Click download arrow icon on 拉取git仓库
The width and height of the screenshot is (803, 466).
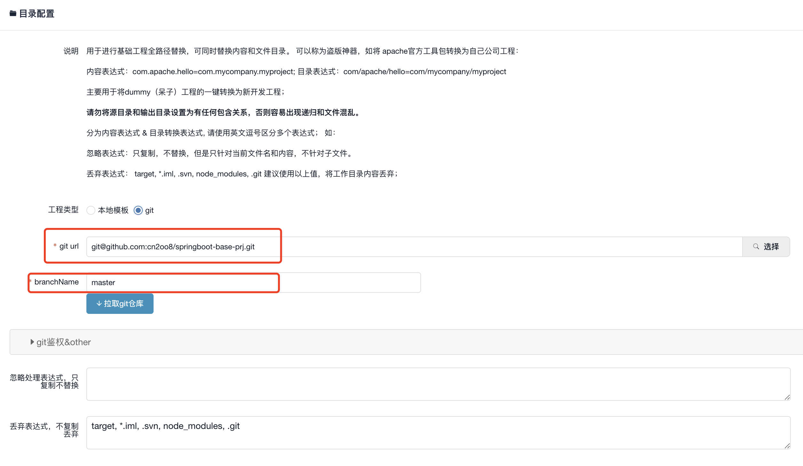pyautogui.click(x=99, y=304)
